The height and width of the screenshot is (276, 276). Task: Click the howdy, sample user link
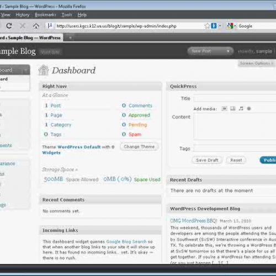[255, 51]
